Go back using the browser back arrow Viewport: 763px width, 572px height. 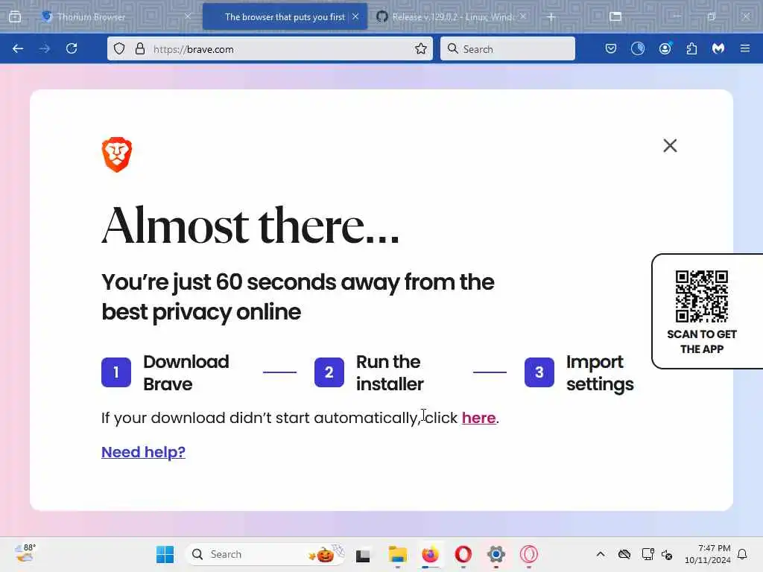[18, 48]
